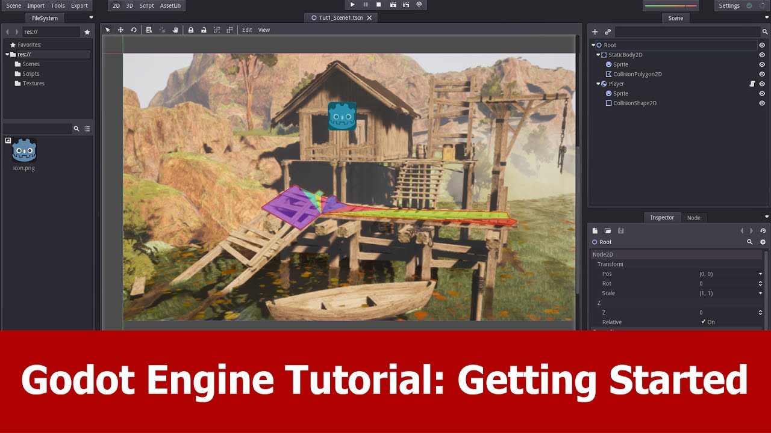Add res:// to favorites with the star icon
This screenshot has width=771, height=433.
click(x=87, y=32)
